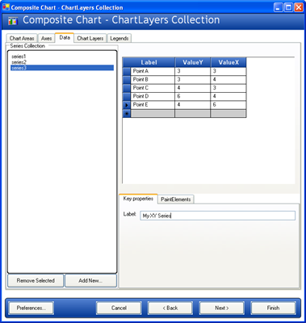
Task: Click the chart icon in the header banner
Action: click(13, 21)
